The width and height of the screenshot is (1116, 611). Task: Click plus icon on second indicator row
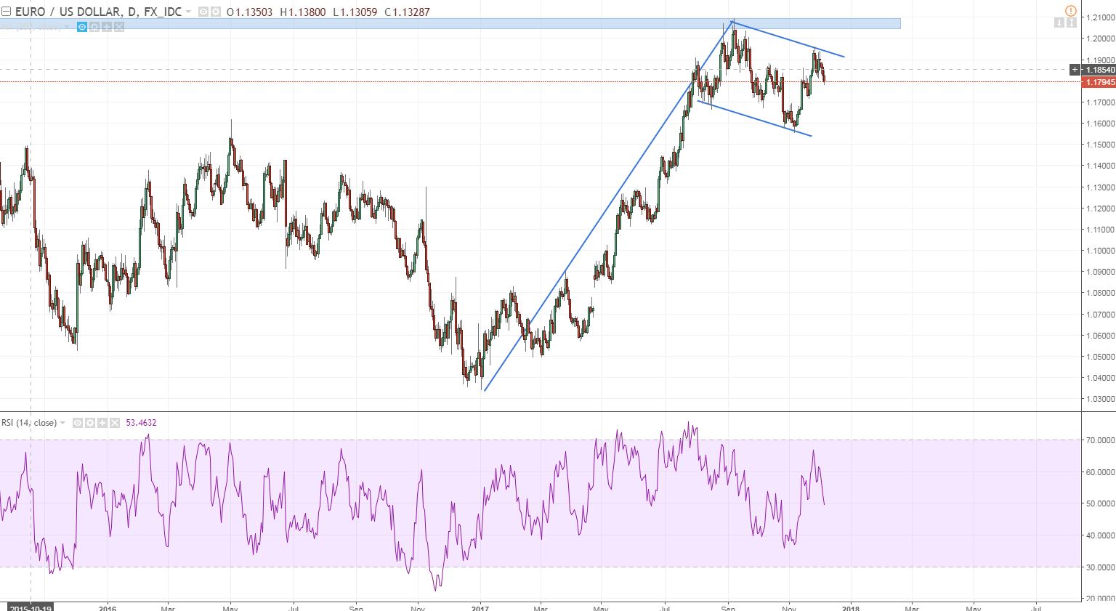107,27
